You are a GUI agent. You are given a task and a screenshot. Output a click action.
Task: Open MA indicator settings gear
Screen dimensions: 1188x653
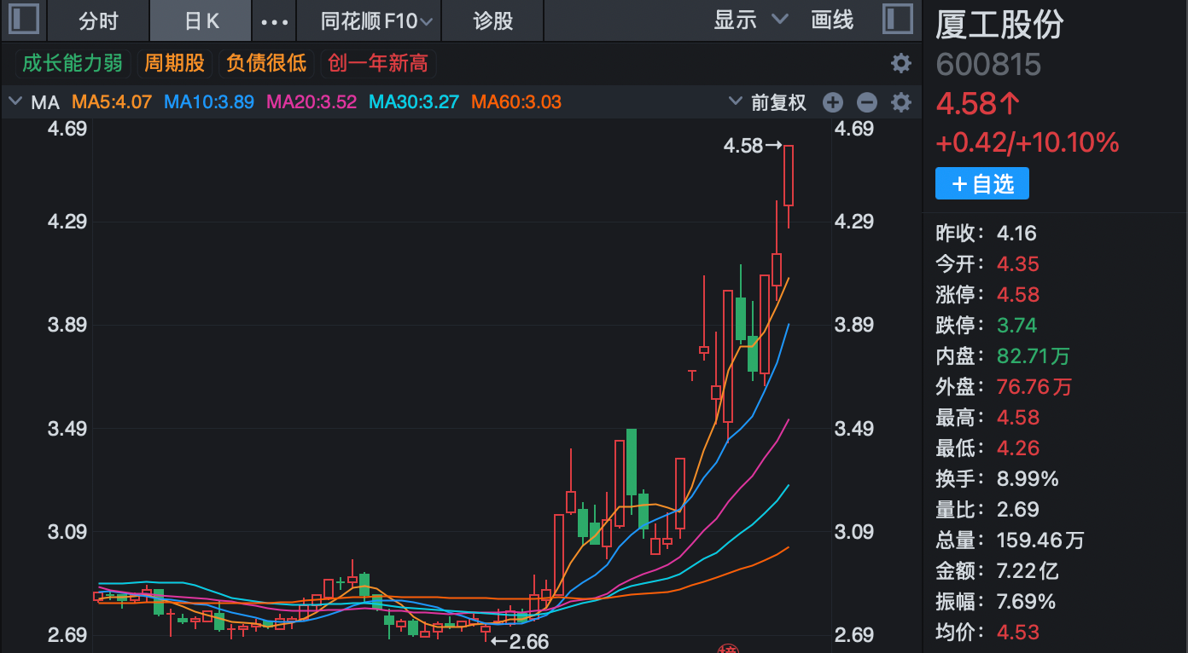pos(901,103)
